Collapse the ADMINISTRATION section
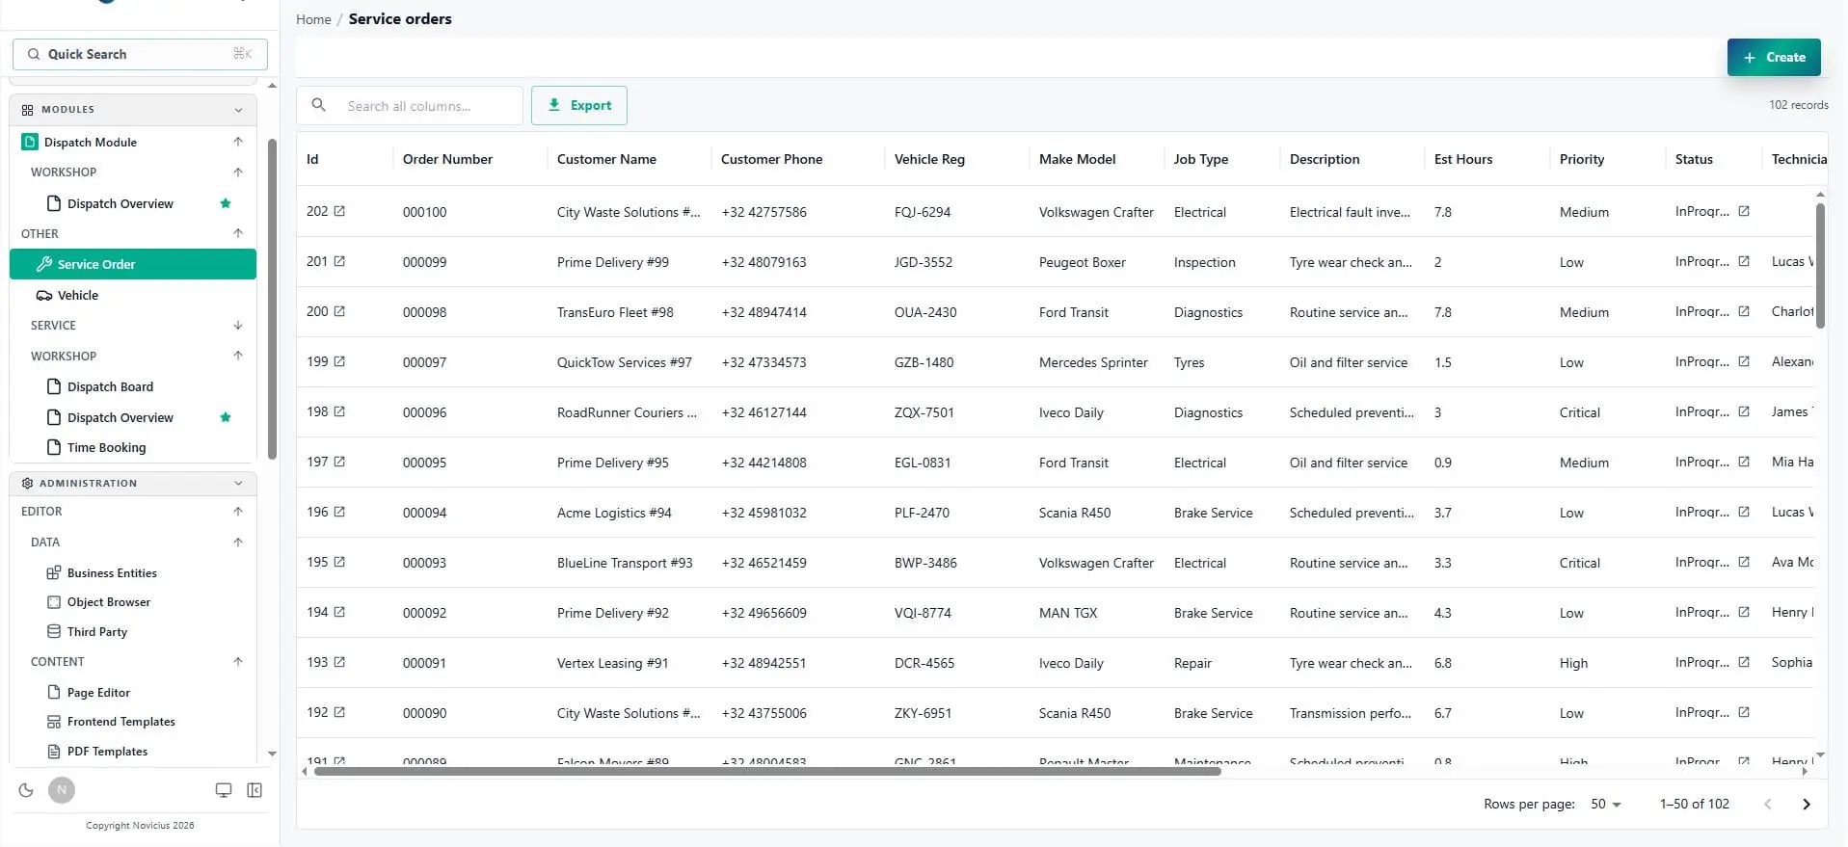 [x=238, y=484]
